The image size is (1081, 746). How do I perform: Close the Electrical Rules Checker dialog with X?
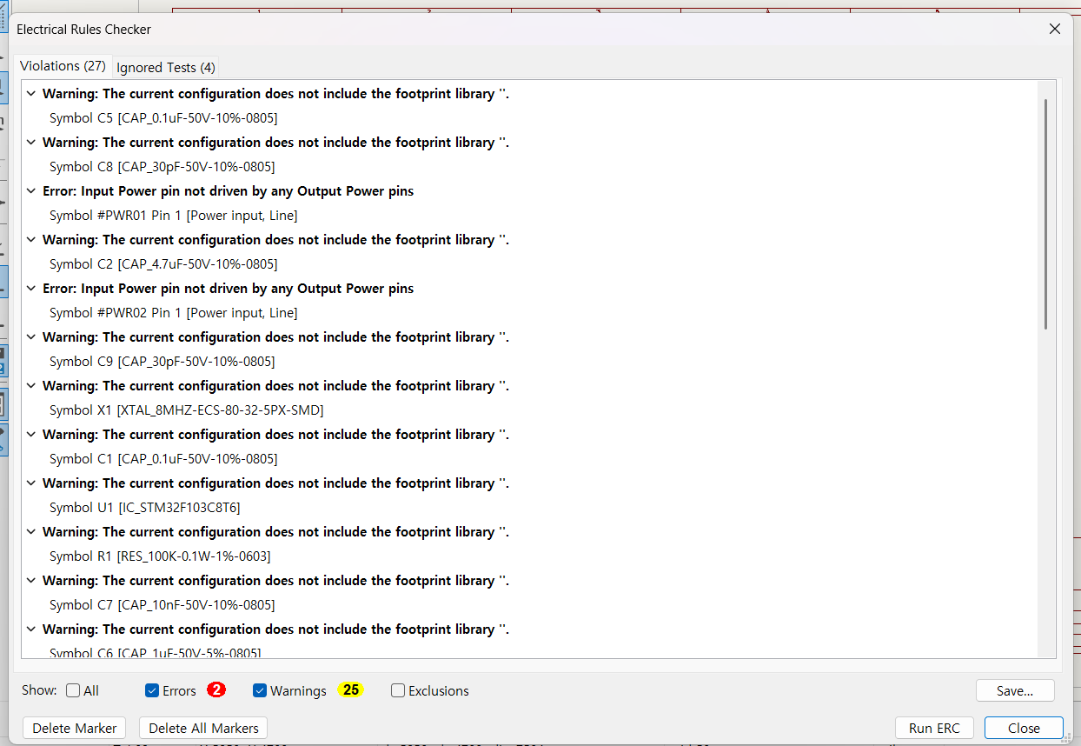coord(1055,29)
